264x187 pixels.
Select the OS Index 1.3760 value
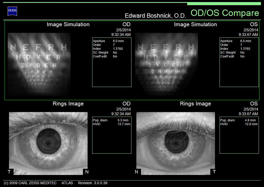pyautogui.click(x=245, y=49)
